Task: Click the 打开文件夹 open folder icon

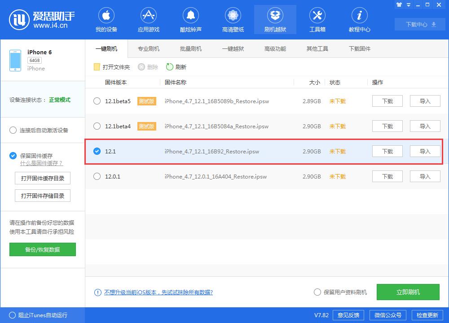Action: (x=97, y=67)
